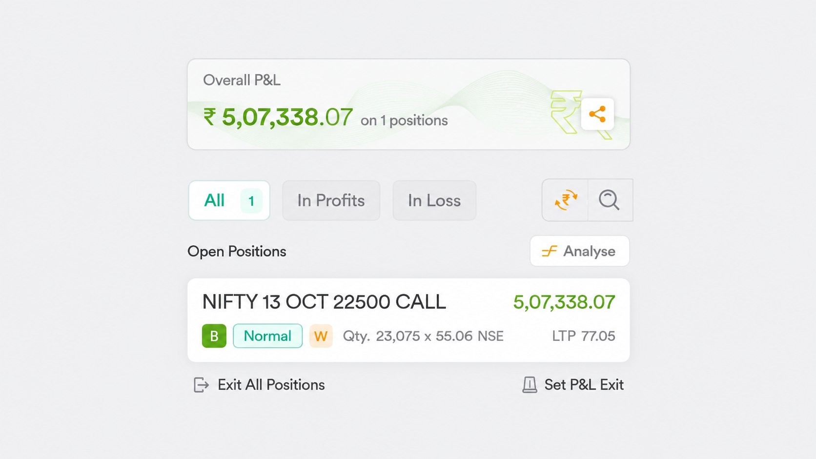Open the search magnifier icon

tap(609, 200)
